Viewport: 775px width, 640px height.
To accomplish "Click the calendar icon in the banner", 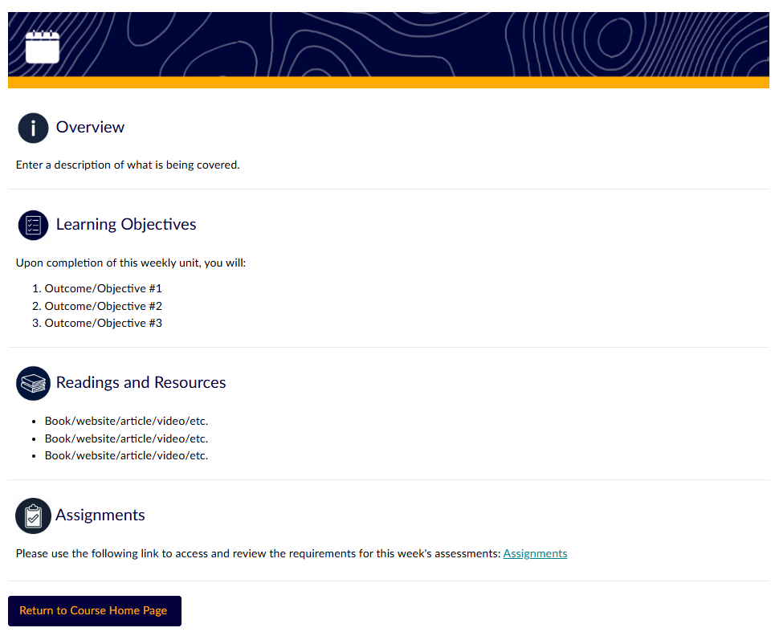I will click(43, 47).
